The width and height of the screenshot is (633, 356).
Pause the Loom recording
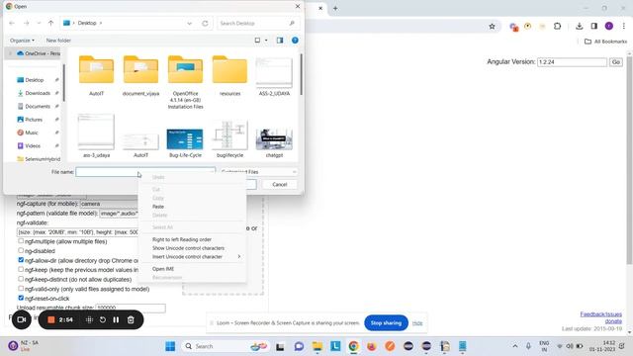pyautogui.click(x=116, y=319)
